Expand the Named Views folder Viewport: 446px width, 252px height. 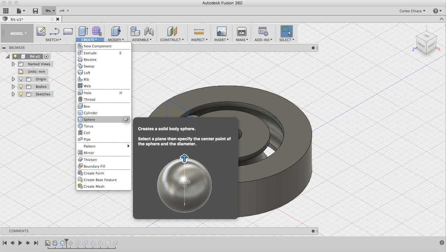[13, 64]
